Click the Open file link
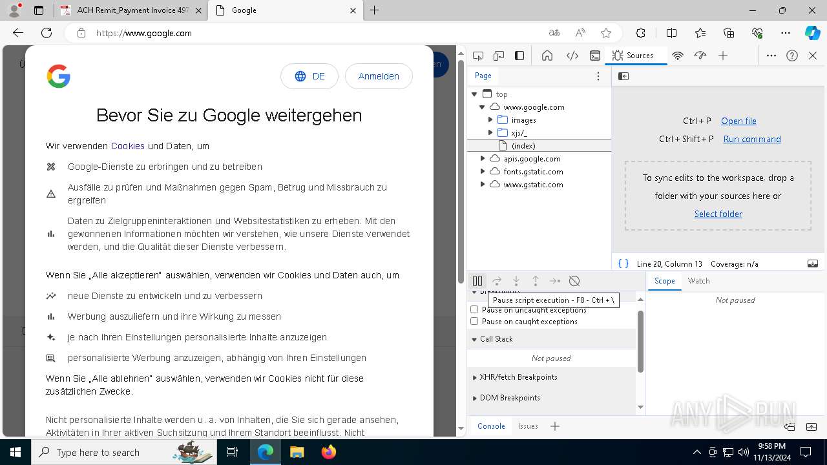Image resolution: width=827 pixels, height=465 pixels. [738, 121]
